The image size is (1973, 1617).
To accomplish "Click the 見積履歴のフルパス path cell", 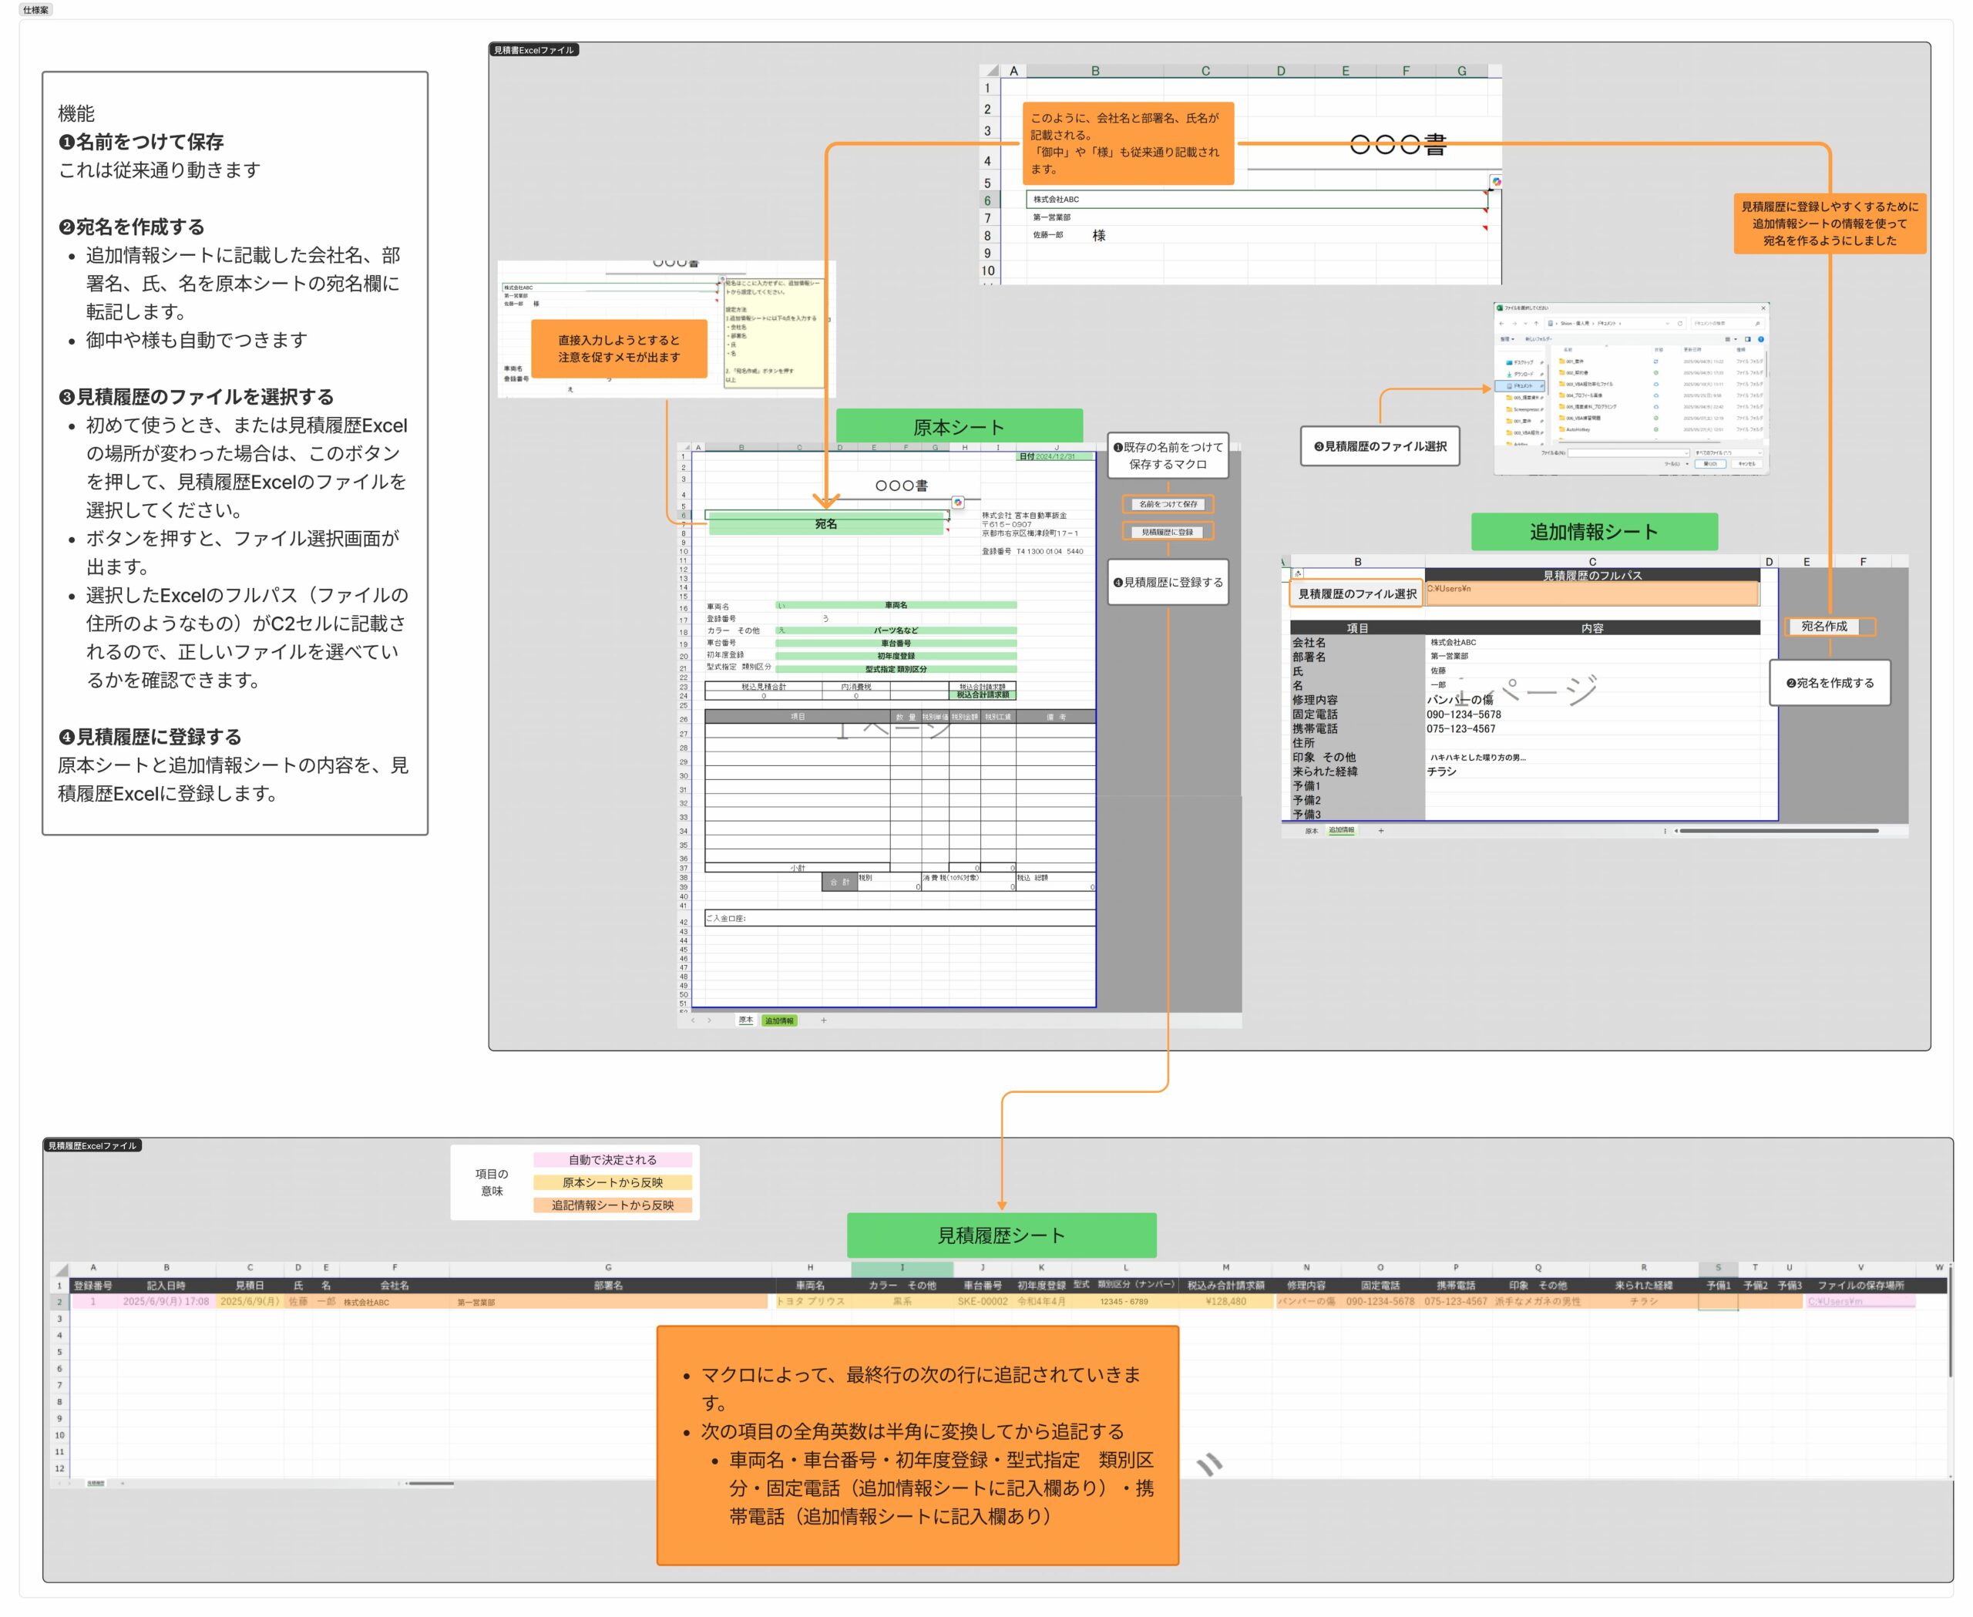I will point(1591,593).
